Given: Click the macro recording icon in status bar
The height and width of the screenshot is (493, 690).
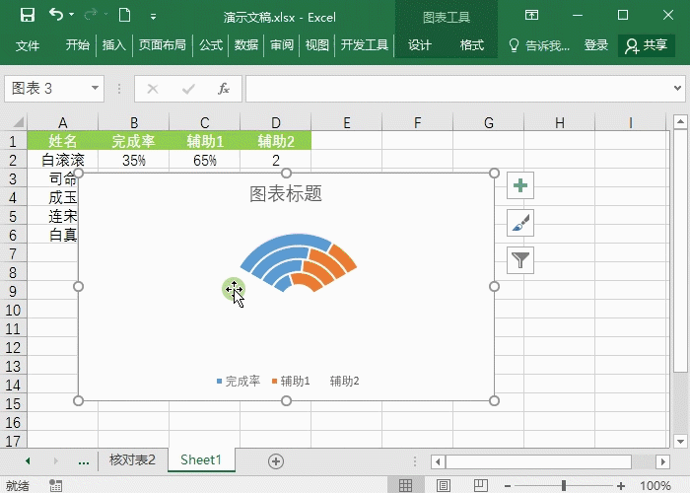Looking at the screenshot, I should (55, 485).
